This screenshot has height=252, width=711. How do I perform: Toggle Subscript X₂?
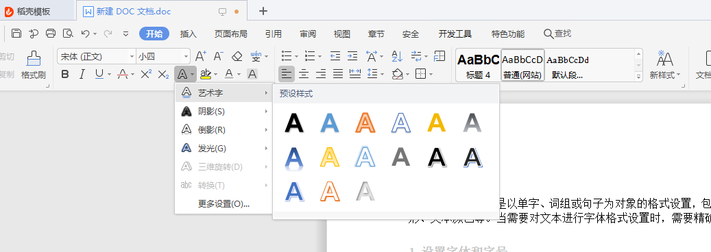click(x=163, y=74)
